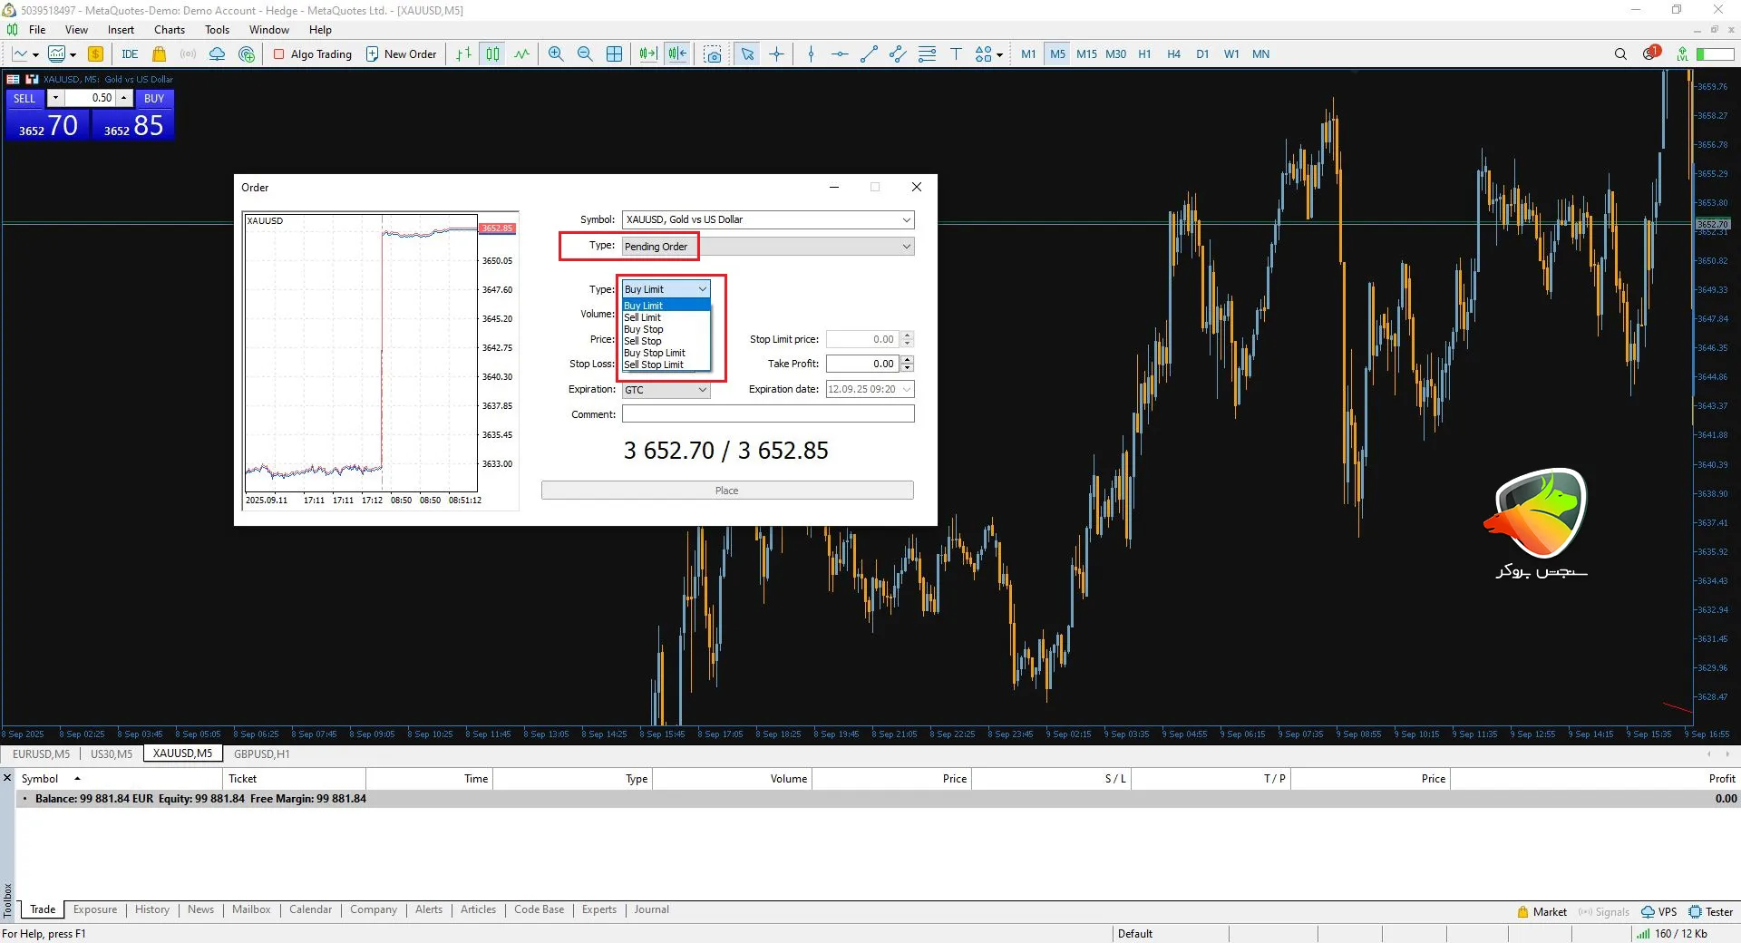The height and width of the screenshot is (943, 1741).
Task: Open the tile windows grid icon
Action: (615, 54)
